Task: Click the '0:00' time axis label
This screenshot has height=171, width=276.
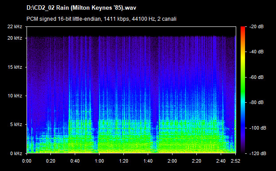Action: point(27,161)
